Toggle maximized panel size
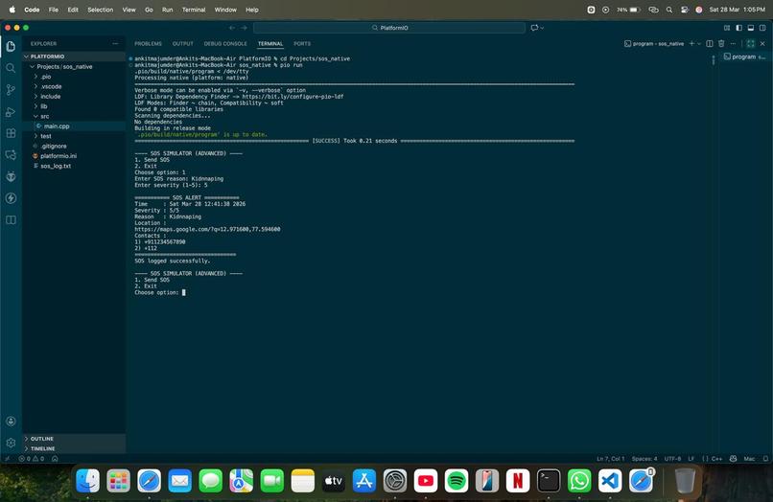The width and height of the screenshot is (773, 502). point(750,43)
